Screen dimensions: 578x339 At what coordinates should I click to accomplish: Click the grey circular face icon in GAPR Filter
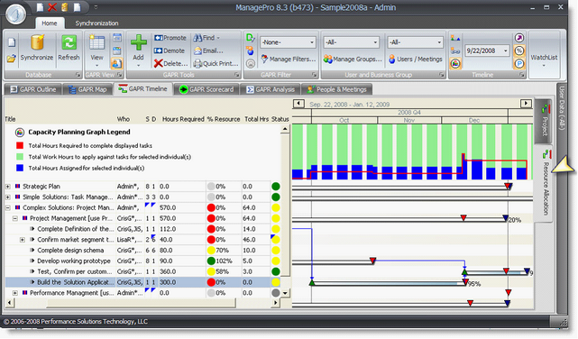(x=251, y=64)
